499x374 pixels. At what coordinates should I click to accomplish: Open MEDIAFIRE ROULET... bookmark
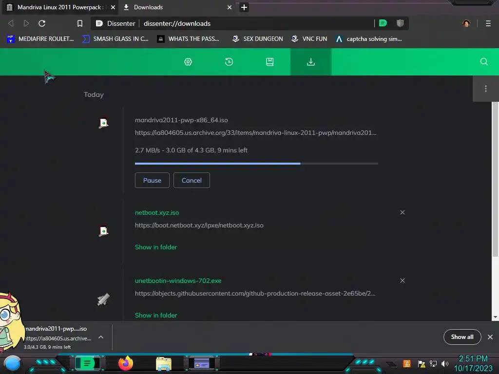[x=40, y=39]
